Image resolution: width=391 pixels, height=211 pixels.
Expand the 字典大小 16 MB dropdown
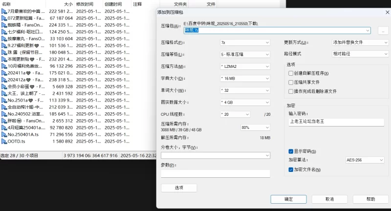[245, 79]
